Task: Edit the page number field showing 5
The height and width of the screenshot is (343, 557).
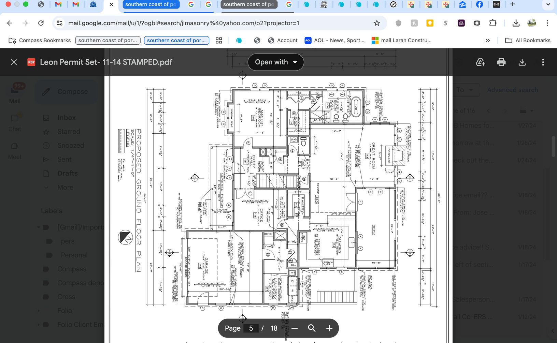Action: 251,328
